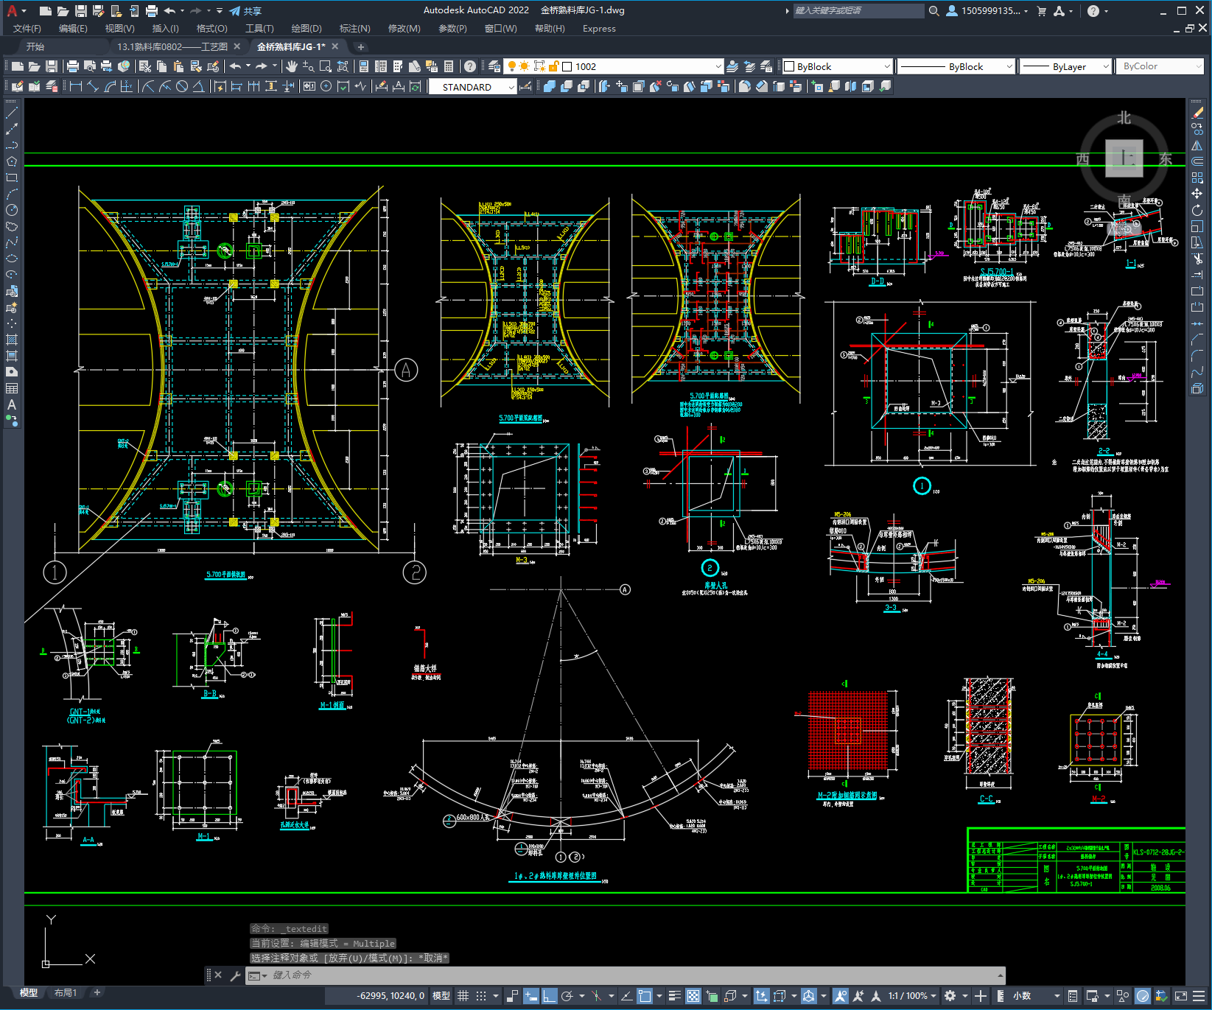Click the Customization wrench icon in command line
The image size is (1212, 1010).
coord(236,975)
